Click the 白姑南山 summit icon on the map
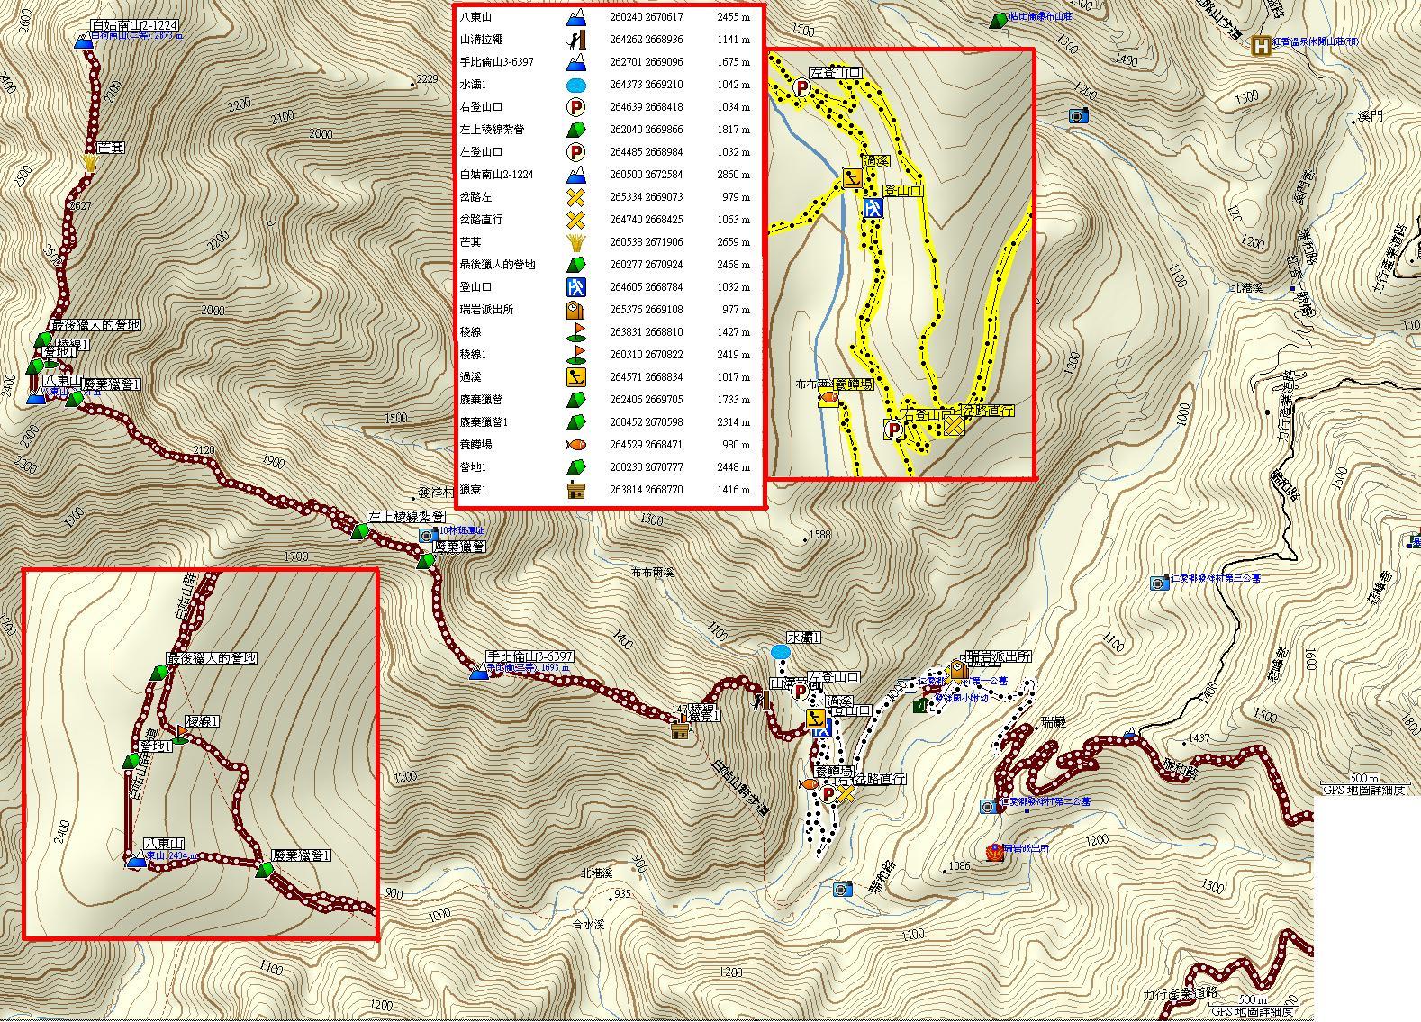Image resolution: width=1421 pixels, height=1022 pixels. 84,41
